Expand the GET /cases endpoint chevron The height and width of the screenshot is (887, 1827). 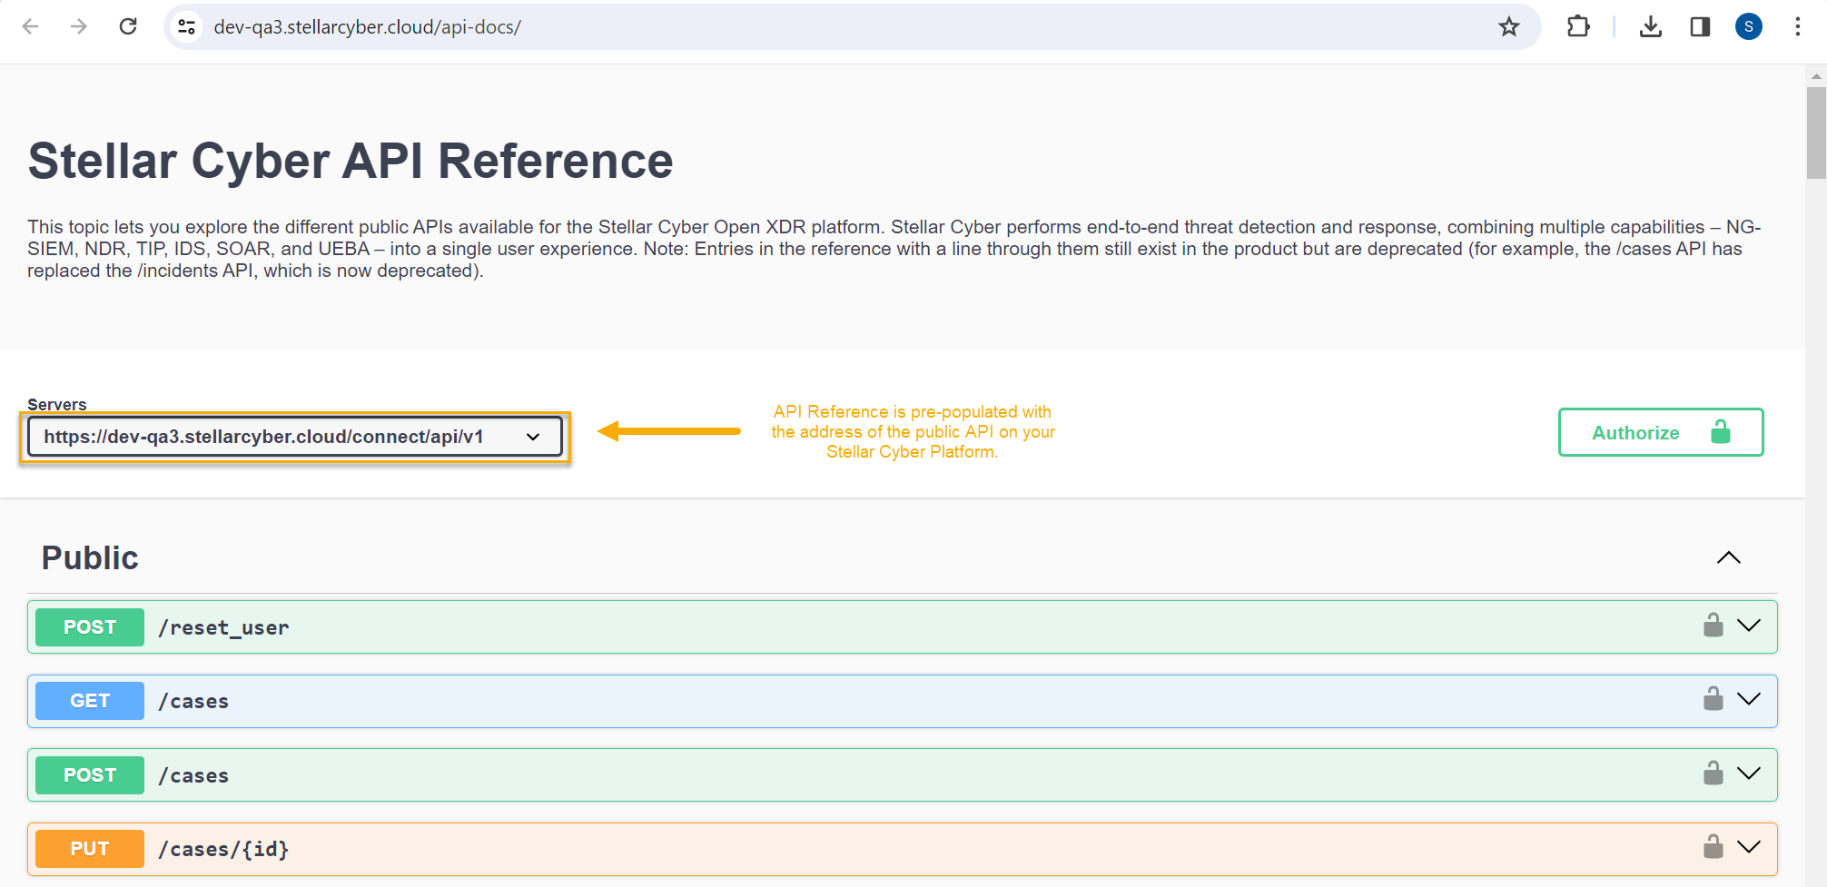coord(1748,699)
